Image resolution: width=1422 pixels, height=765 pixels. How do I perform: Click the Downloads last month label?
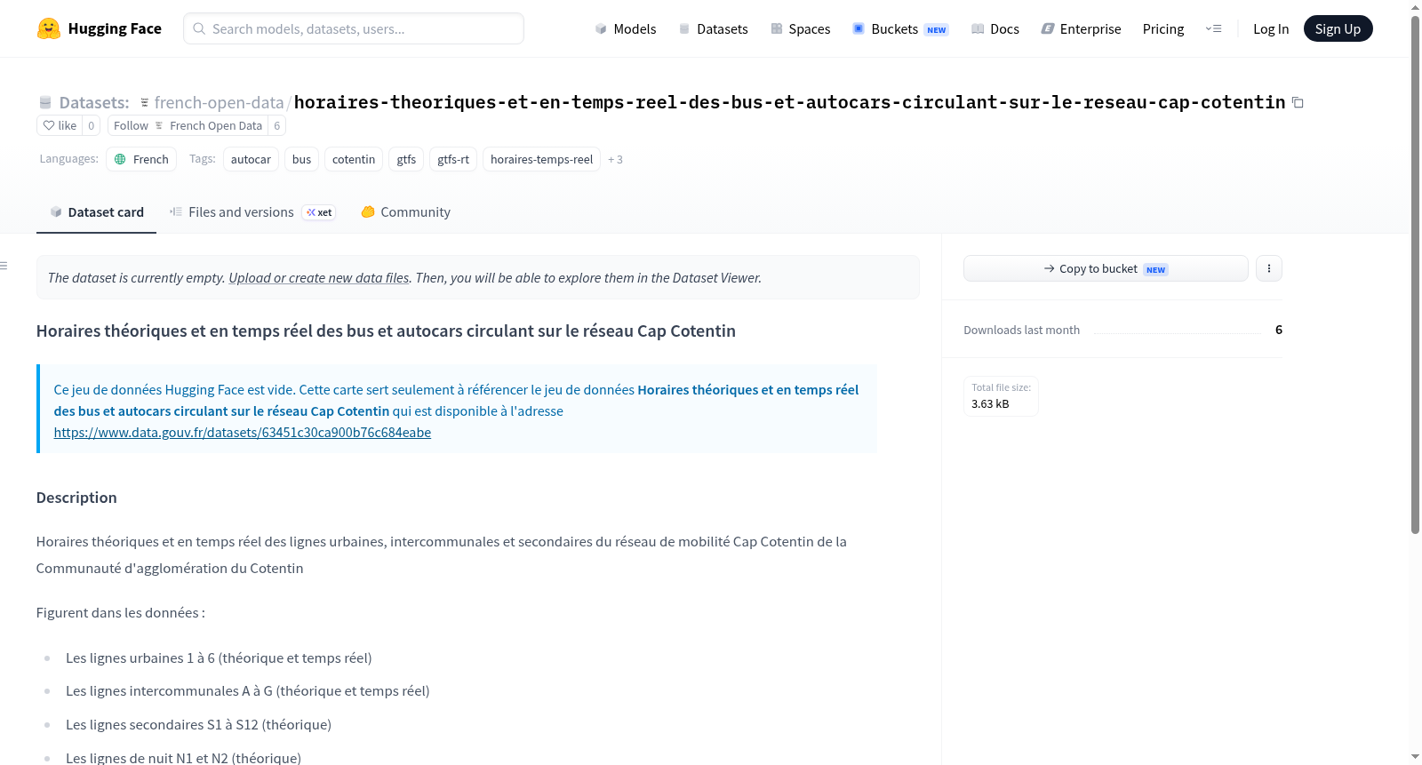[x=1022, y=330]
